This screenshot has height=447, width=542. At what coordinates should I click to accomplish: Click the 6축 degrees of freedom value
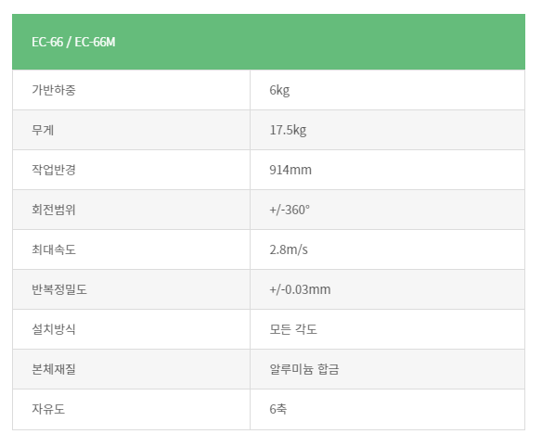277,409
